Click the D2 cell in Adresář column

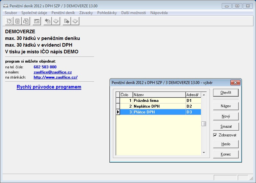click(193, 106)
